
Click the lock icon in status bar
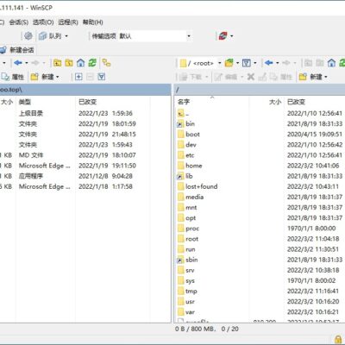(338, 339)
